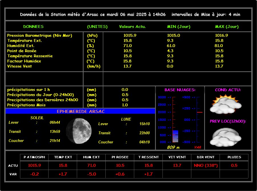Click the PLUIES column header
The image size is (257, 191).
pyautogui.click(x=234, y=157)
